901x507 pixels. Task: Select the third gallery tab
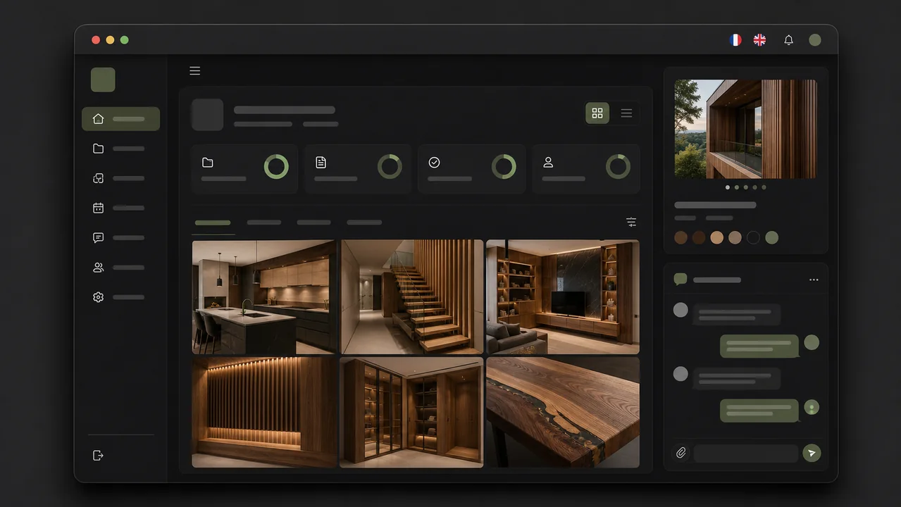click(314, 223)
